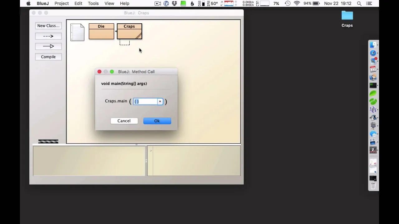Select the solid inheritance-arrow button
This screenshot has height=224, width=399.
point(48,46)
